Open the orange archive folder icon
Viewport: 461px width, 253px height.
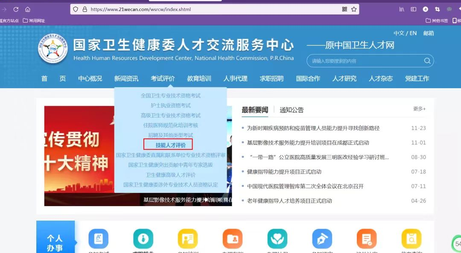(x=233, y=239)
